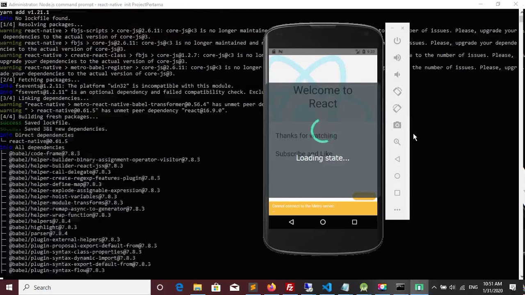The image size is (525, 295).
Task: Take an emulator screenshot with camera icon
Action: 397,125
